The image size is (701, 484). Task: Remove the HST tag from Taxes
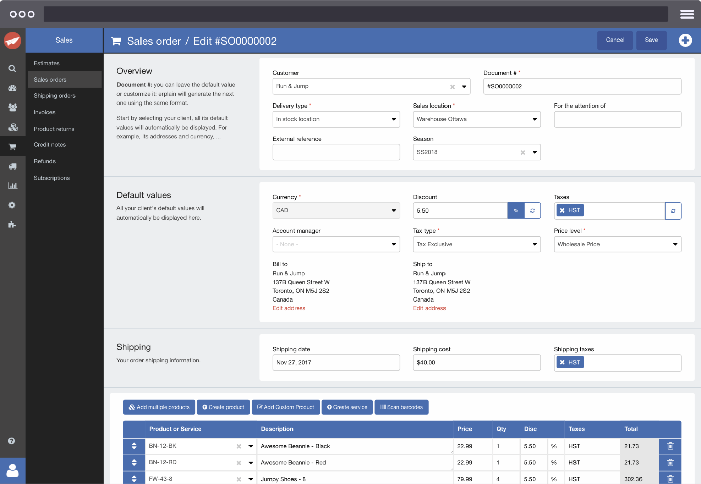click(x=562, y=210)
